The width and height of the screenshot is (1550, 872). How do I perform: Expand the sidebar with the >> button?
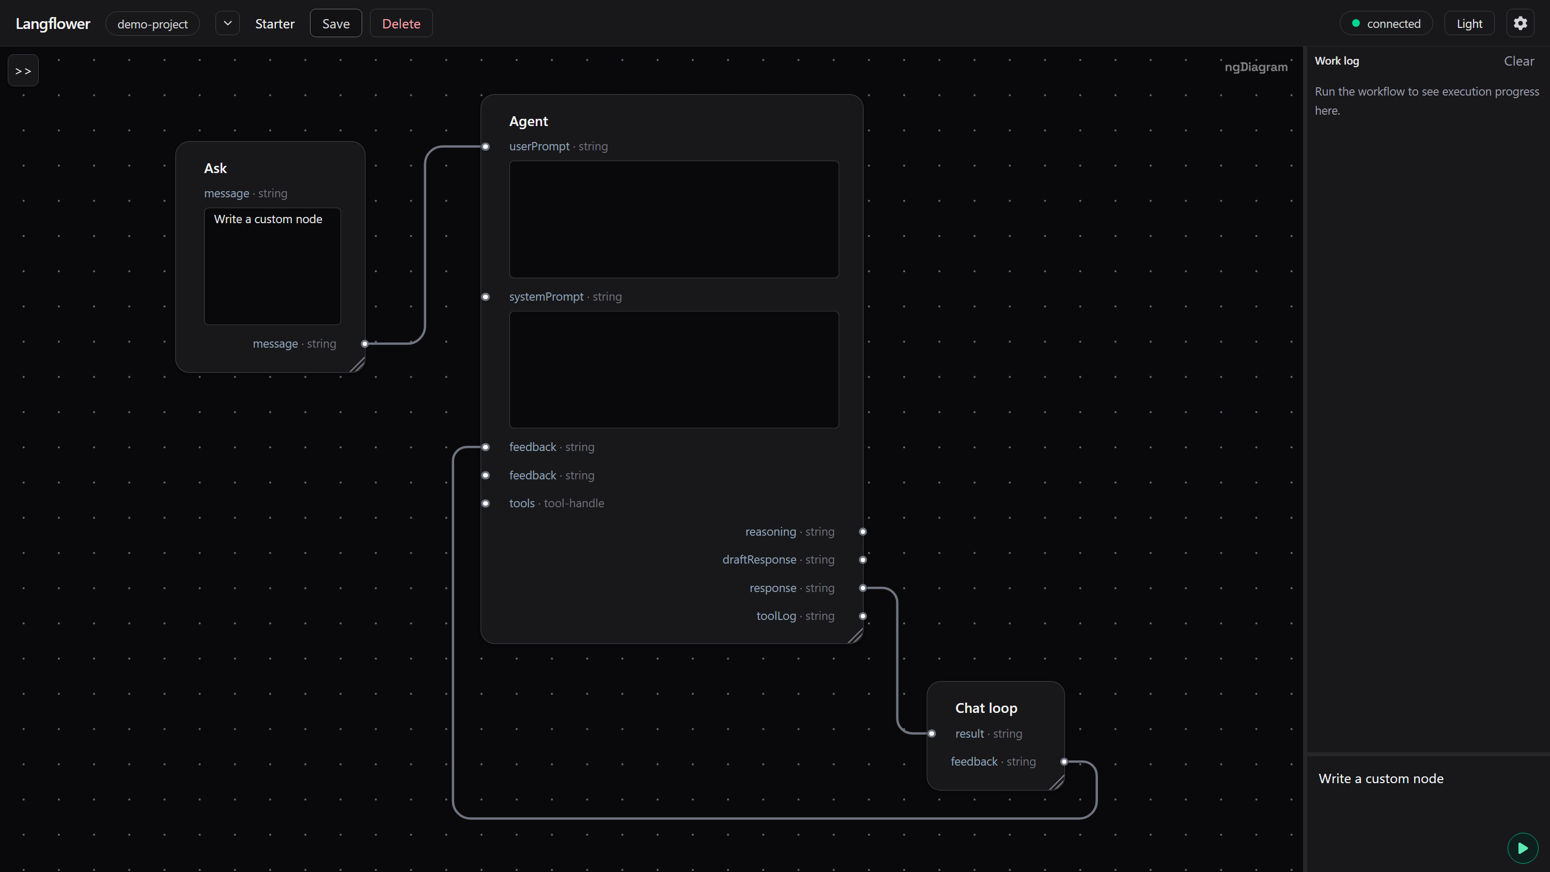(x=23, y=70)
